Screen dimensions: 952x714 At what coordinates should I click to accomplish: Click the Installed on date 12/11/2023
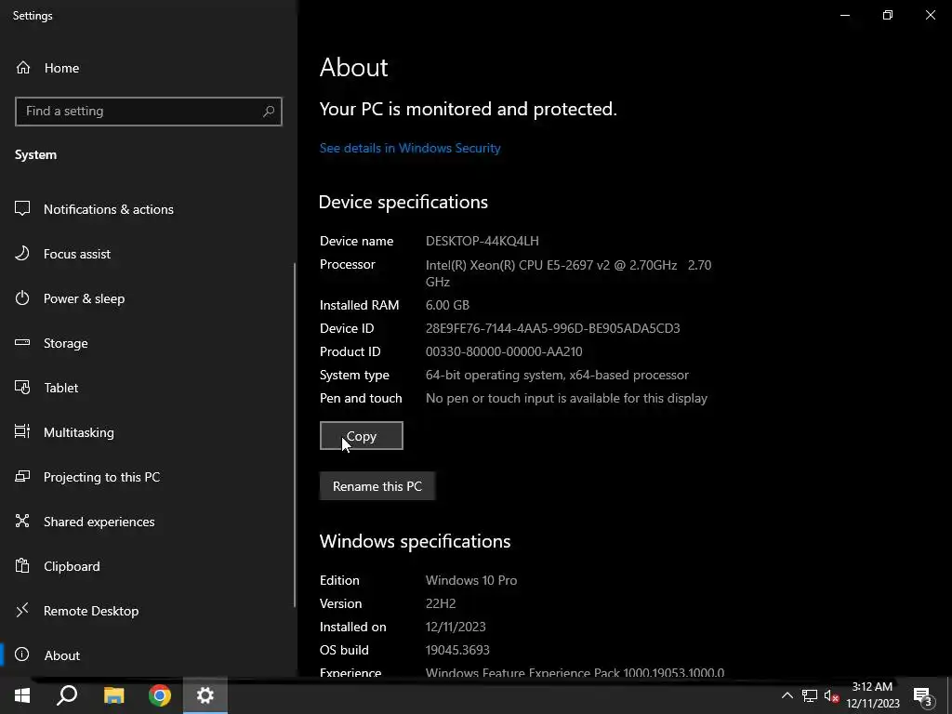coord(456,627)
